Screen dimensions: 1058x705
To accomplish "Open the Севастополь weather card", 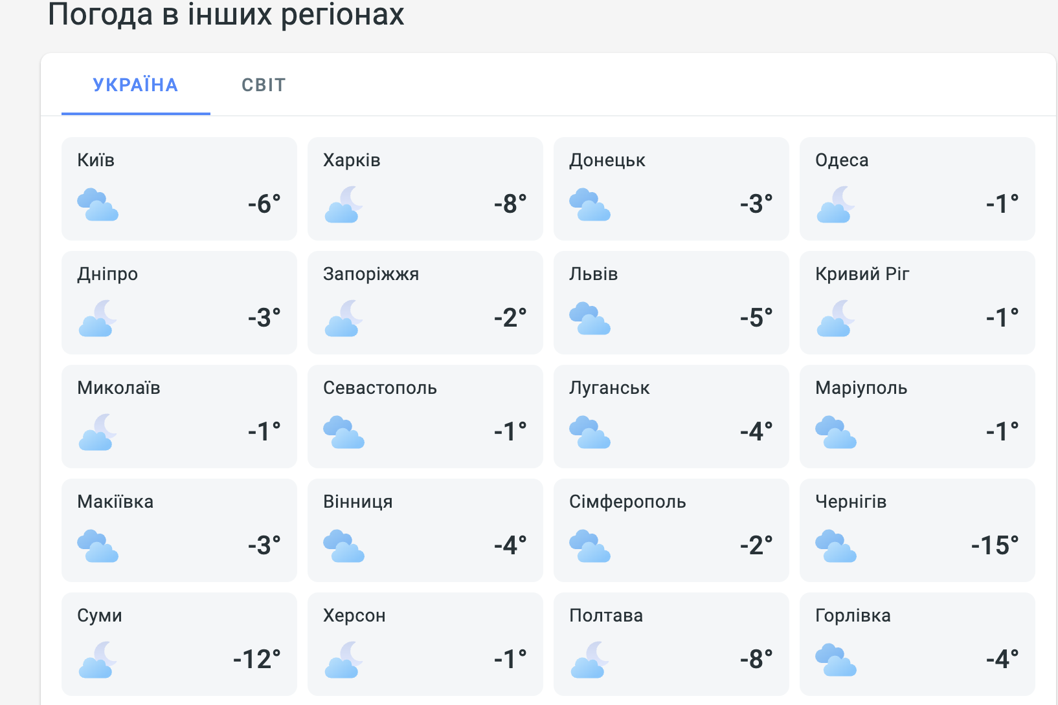I will click(425, 417).
